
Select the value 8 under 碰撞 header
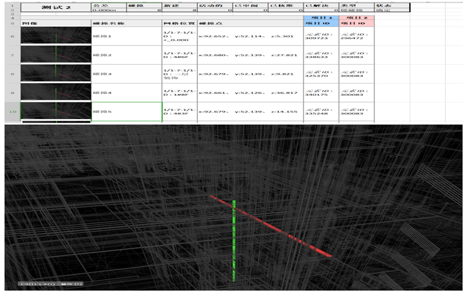144,10
